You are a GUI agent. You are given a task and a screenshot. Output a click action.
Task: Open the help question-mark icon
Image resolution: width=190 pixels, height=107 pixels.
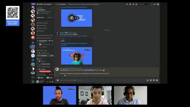(x=158, y=4)
